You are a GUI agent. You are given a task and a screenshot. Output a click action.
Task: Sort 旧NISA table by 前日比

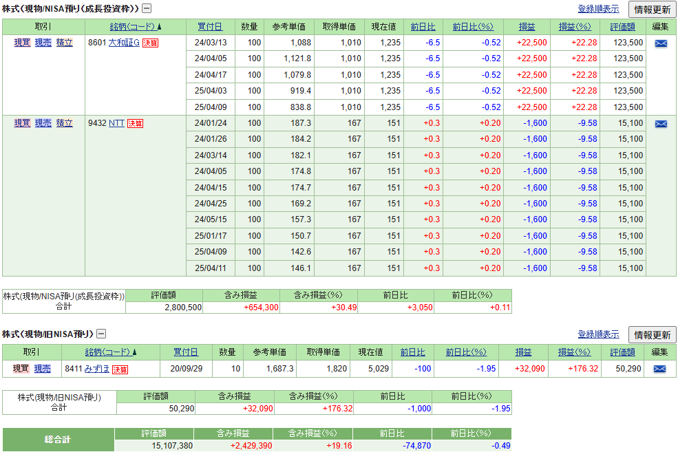point(412,352)
